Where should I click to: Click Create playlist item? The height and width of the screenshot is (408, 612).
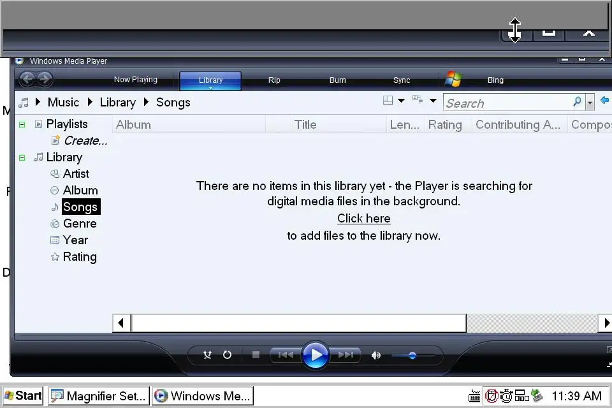coord(85,140)
